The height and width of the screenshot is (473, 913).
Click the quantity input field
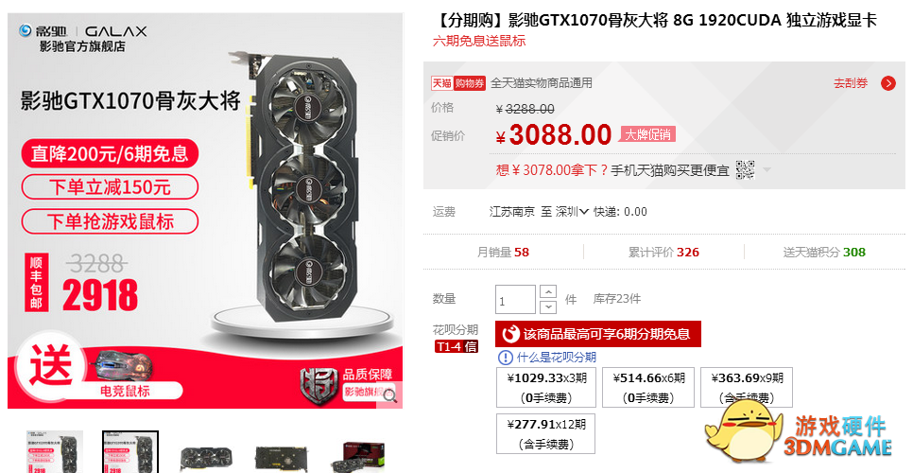(x=515, y=300)
